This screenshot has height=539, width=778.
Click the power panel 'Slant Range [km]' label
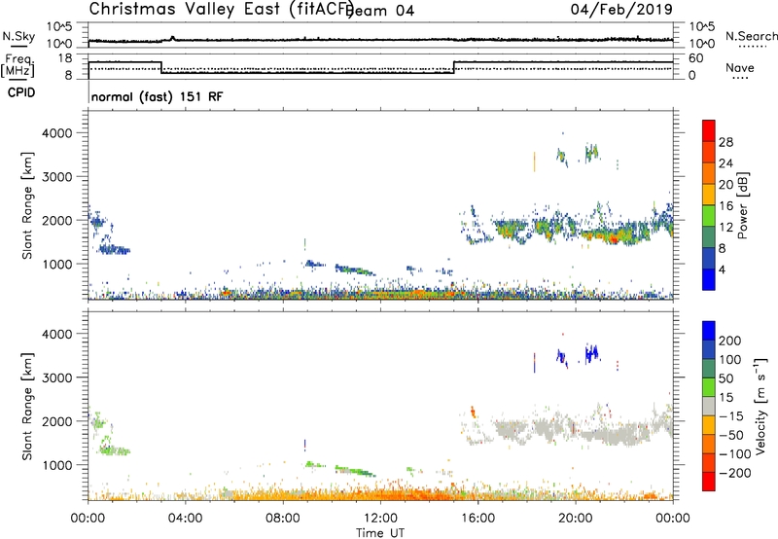[27, 205]
